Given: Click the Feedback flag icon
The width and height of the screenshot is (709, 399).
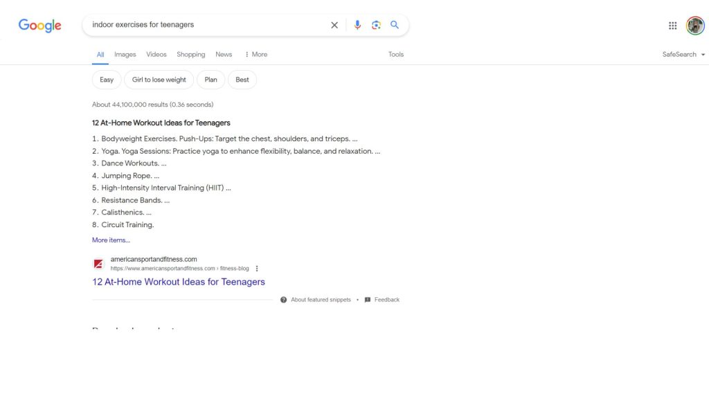Looking at the screenshot, I should pos(368,300).
